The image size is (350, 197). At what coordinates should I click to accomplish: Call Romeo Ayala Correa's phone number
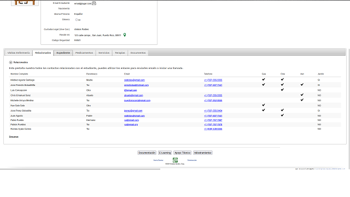[x=213, y=129]
